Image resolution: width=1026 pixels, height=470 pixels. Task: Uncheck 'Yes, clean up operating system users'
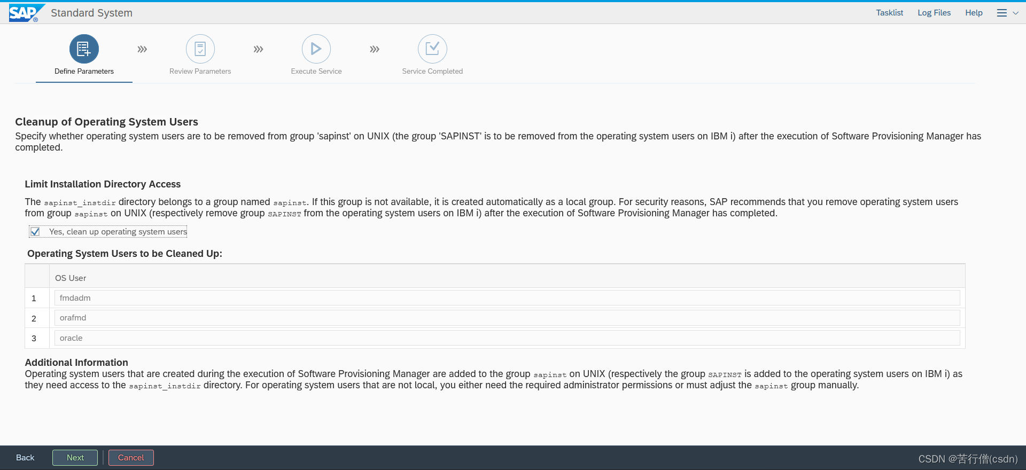click(x=35, y=232)
